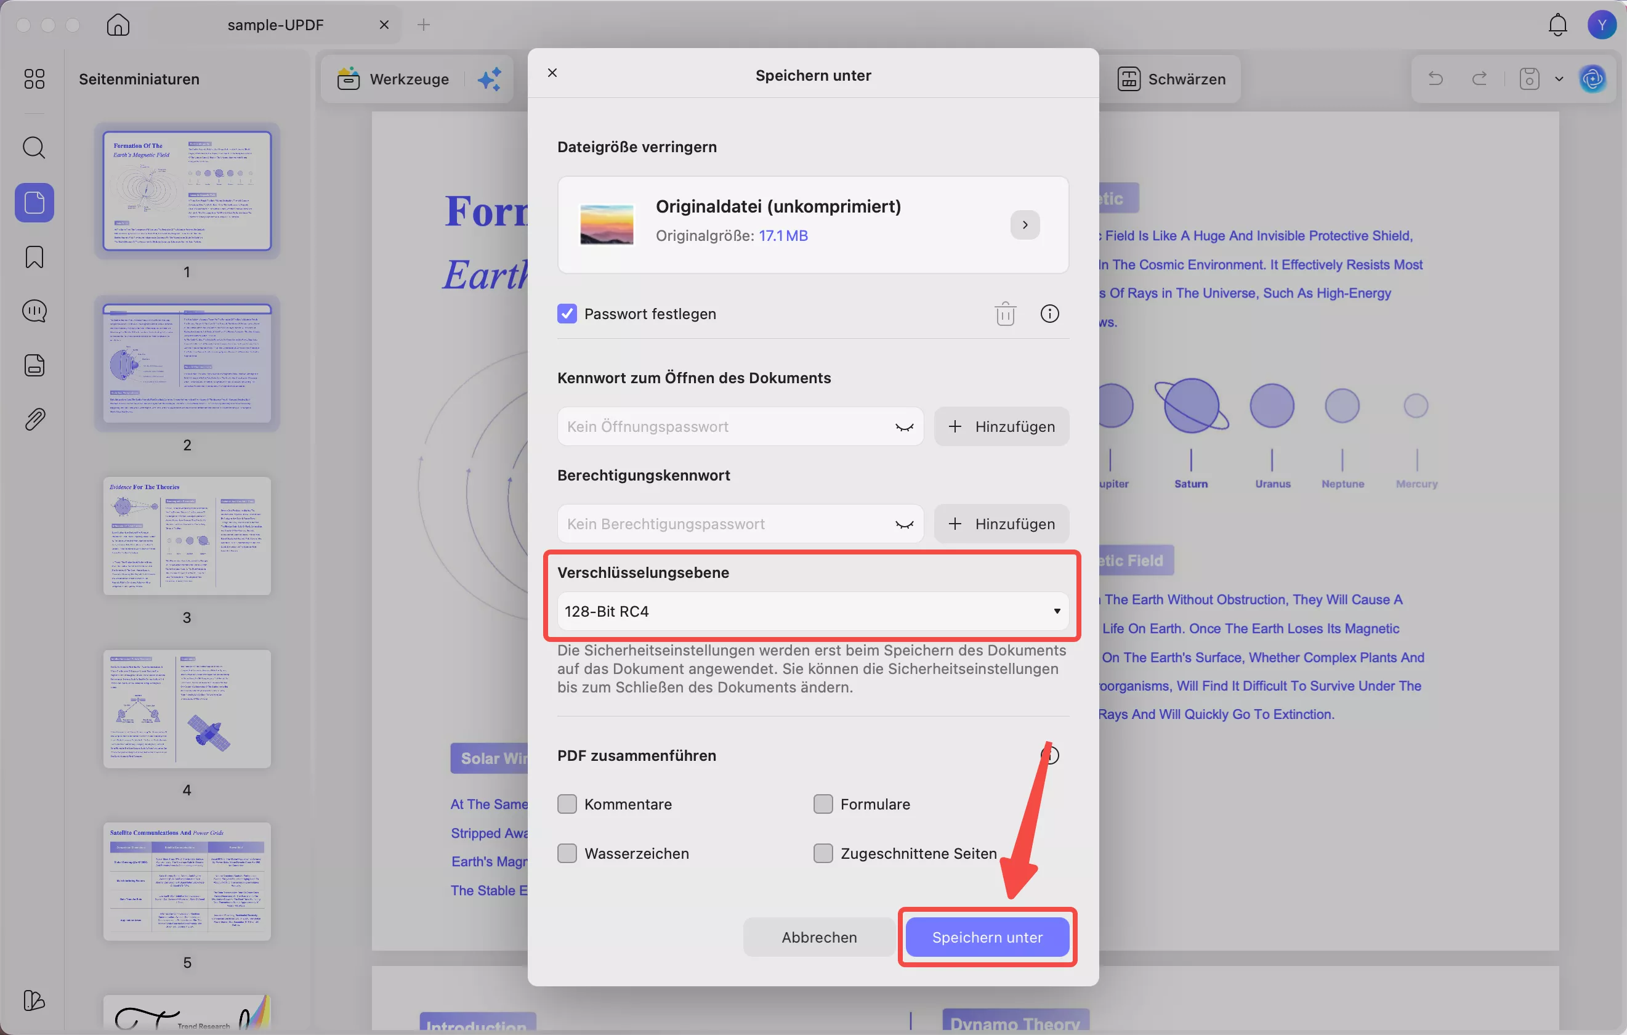Click the Speichern unter button
The image size is (1627, 1035).
click(x=987, y=937)
